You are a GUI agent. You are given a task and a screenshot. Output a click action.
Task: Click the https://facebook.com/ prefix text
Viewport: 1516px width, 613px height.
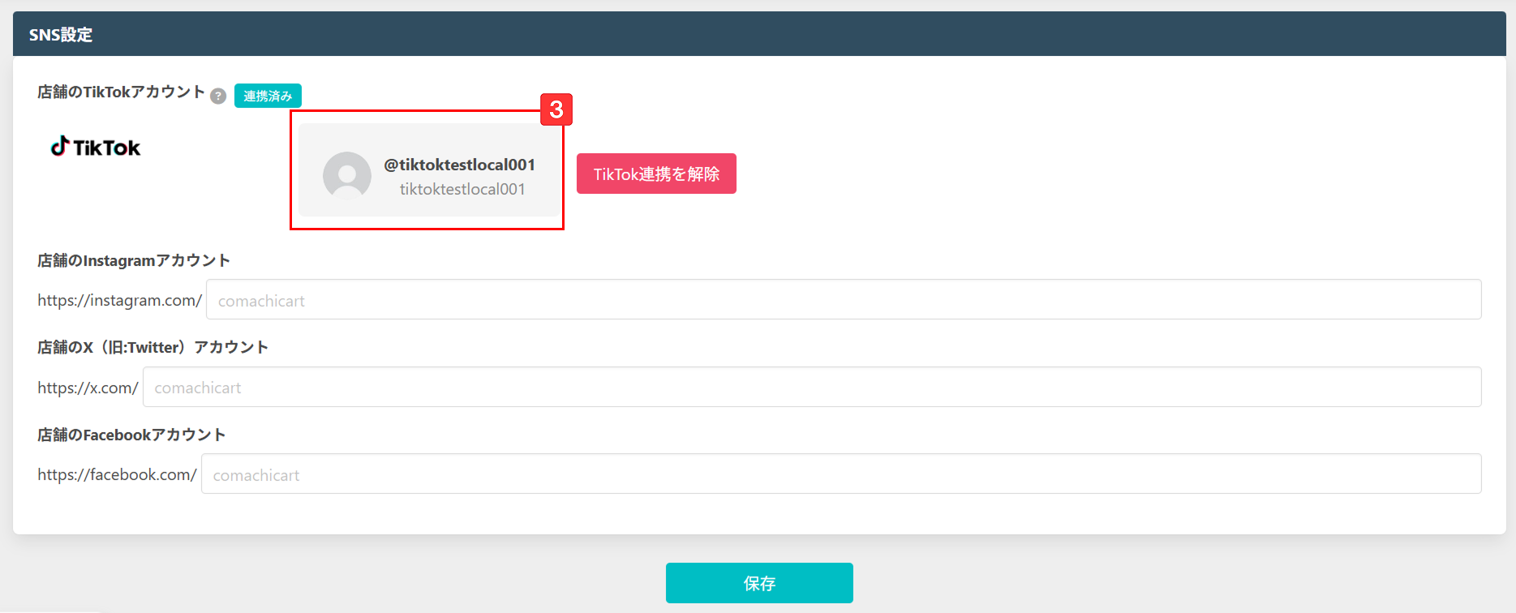click(117, 474)
